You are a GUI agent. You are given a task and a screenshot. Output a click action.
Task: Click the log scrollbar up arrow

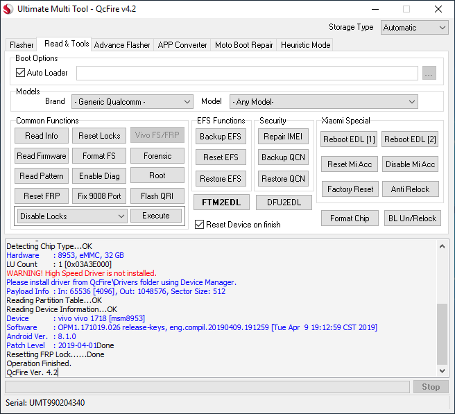tap(442, 247)
